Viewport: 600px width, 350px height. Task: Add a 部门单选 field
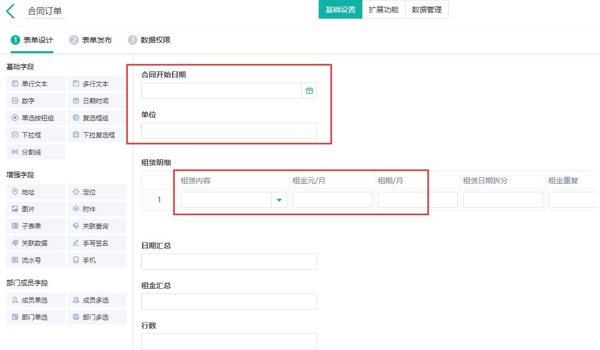(36, 317)
